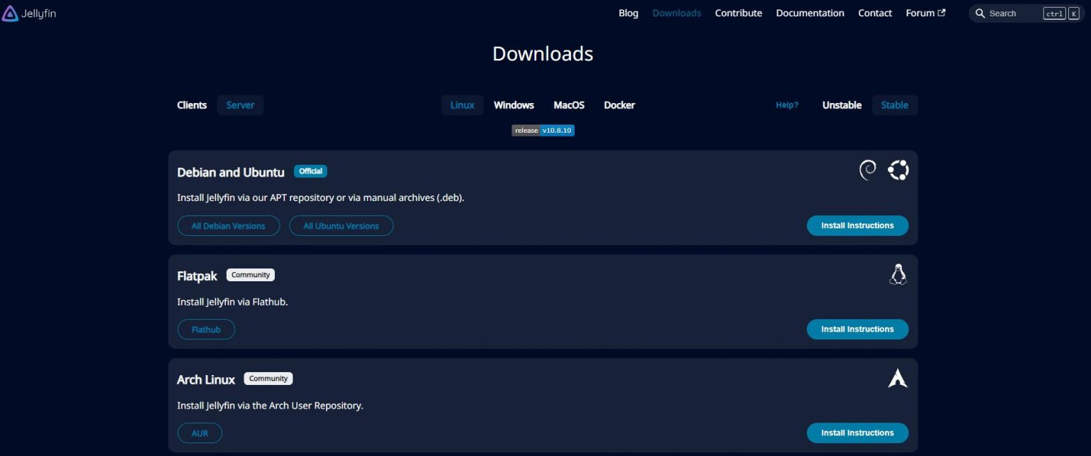Screen dimensions: 1091x456
Task: Open the Docker platform tab
Action: tap(619, 104)
